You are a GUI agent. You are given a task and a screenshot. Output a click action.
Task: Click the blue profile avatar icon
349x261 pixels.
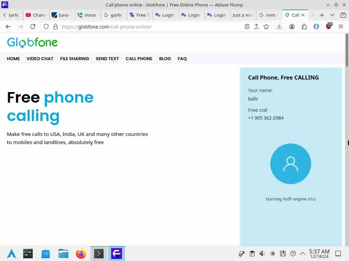pyautogui.click(x=316, y=27)
